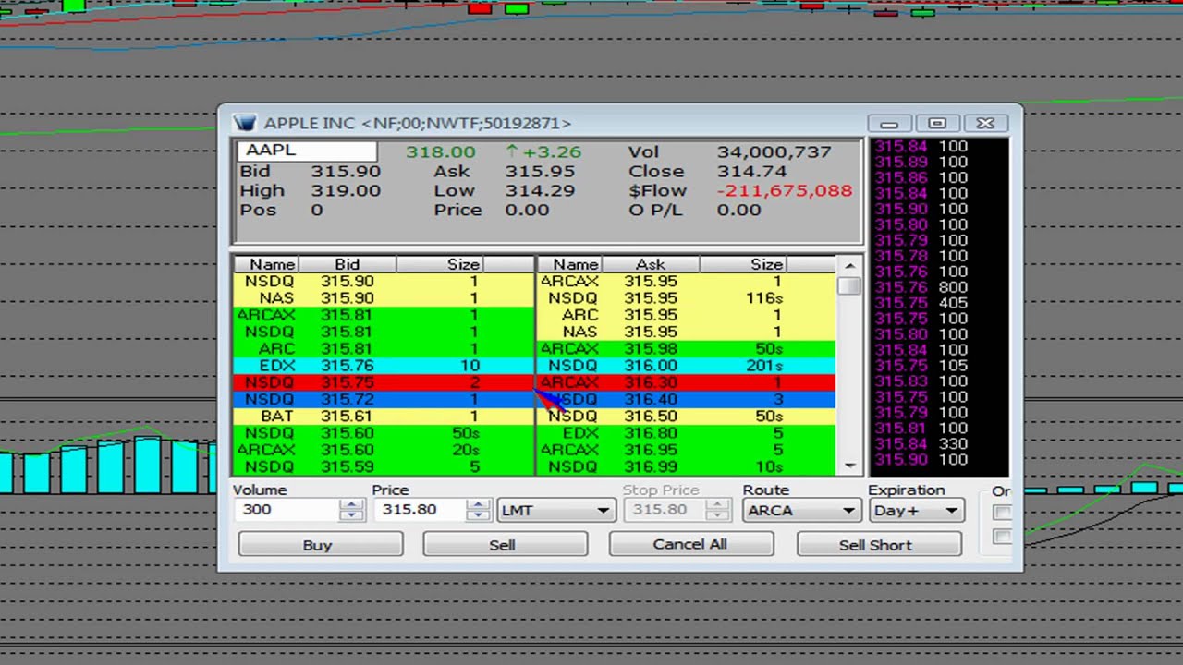The image size is (1183, 665).
Task: Click the +3.26 net change value
Action: coord(552,152)
